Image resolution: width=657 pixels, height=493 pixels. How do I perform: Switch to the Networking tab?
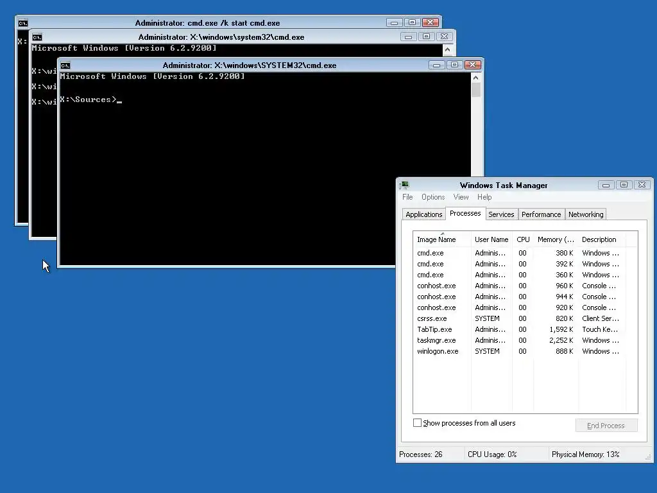[586, 214]
